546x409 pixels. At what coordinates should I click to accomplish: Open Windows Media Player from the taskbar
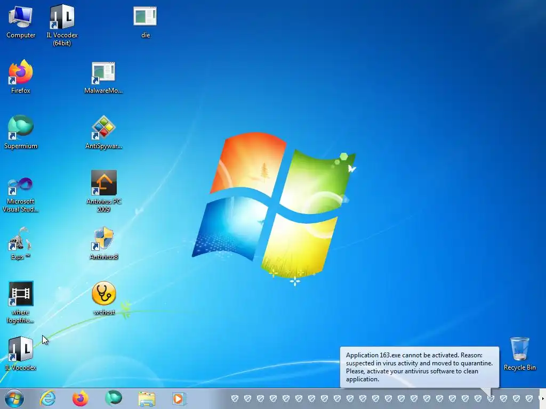pyautogui.click(x=179, y=398)
